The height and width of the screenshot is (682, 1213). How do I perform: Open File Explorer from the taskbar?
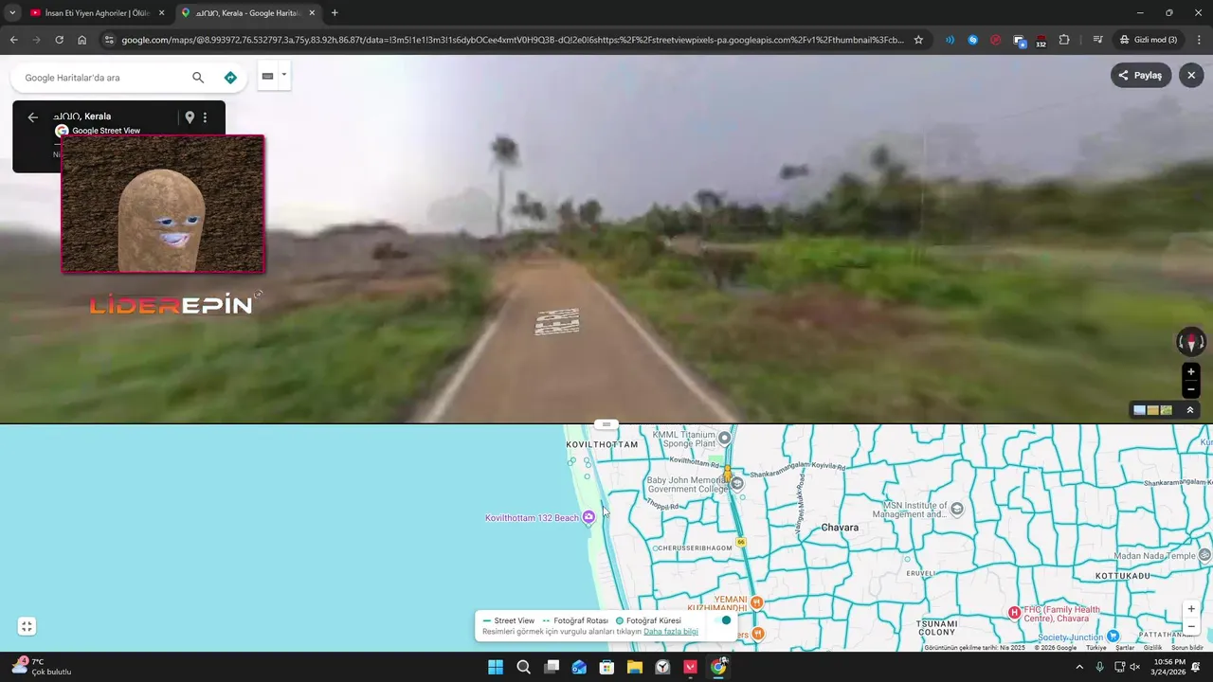click(635, 667)
